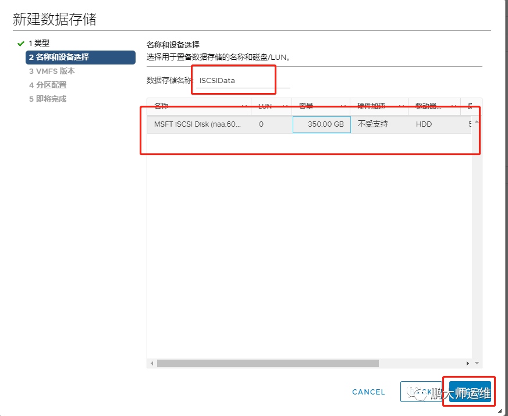The image size is (508, 416).
Task: Click the CANCEL button
Action: click(x=368, y=392)
